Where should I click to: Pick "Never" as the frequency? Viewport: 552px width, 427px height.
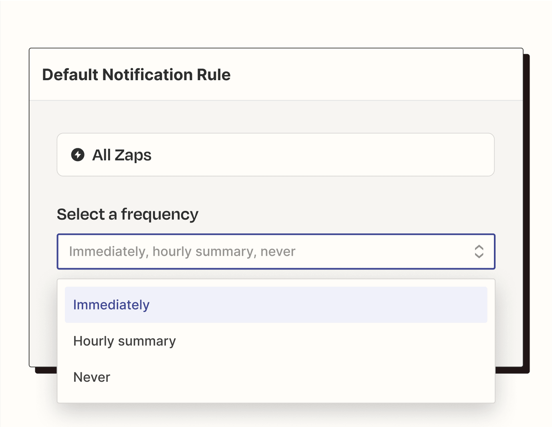(x=92, y=377)
